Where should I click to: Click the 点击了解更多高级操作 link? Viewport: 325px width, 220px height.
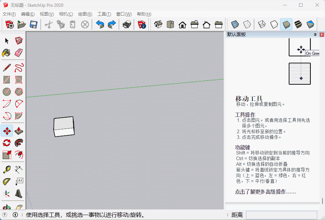click(x=265, y=192)
